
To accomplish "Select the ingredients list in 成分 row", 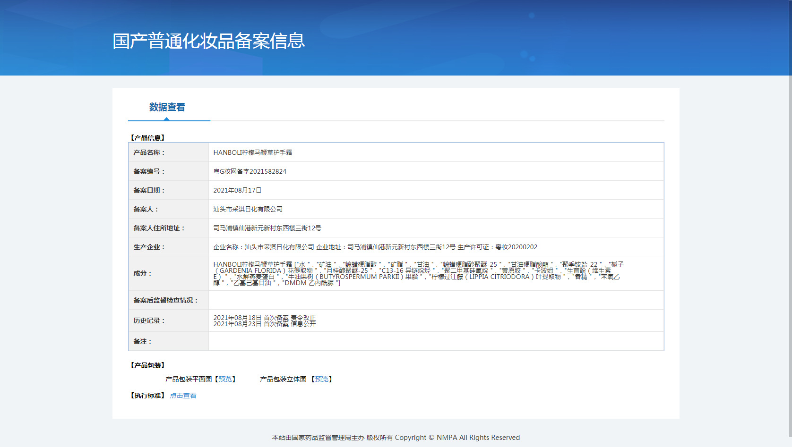I will tap(419, 274).
